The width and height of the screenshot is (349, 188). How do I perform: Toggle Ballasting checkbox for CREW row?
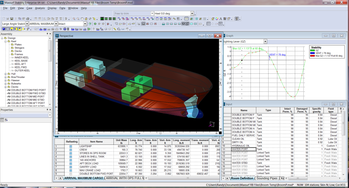(71, 150)
